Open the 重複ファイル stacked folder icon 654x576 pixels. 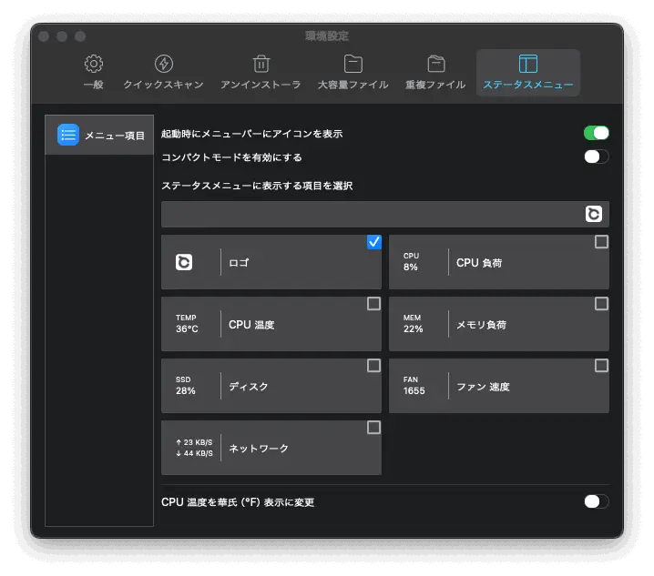pos(436,64)
